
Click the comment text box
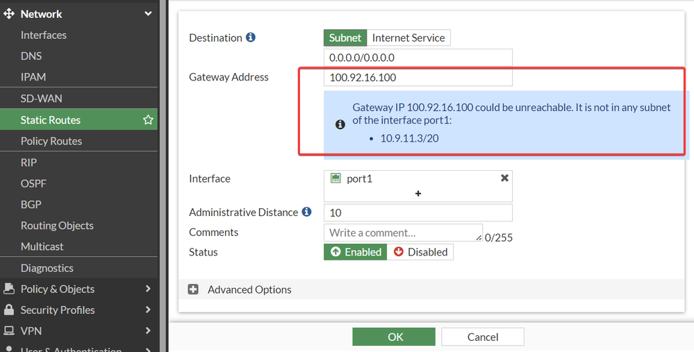click(403, 233)
